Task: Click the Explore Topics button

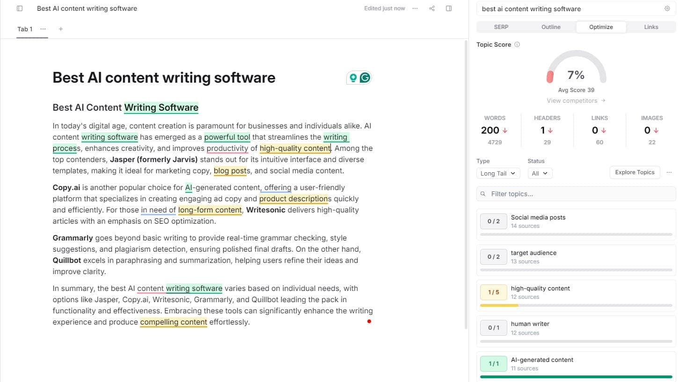Action: coord(635,172)
